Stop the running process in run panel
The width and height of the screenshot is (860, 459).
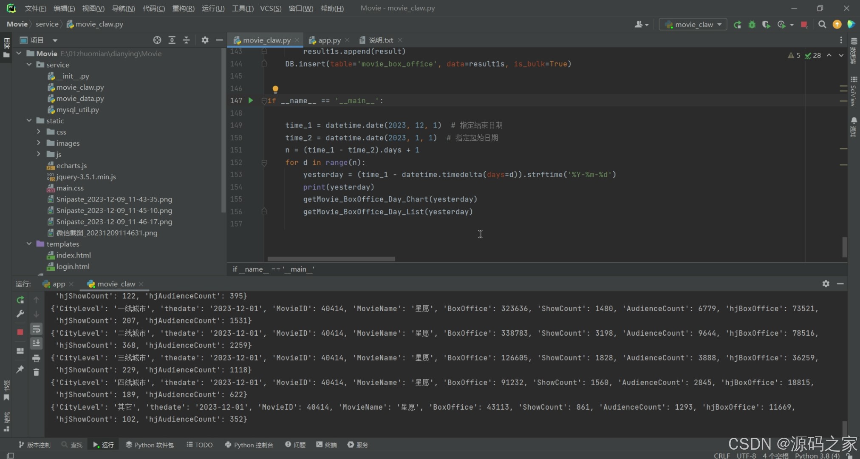(20, 332)
